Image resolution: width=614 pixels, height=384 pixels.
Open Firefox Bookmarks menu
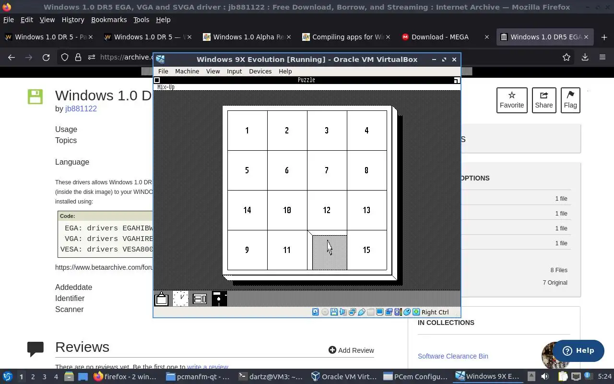[109, 20]
